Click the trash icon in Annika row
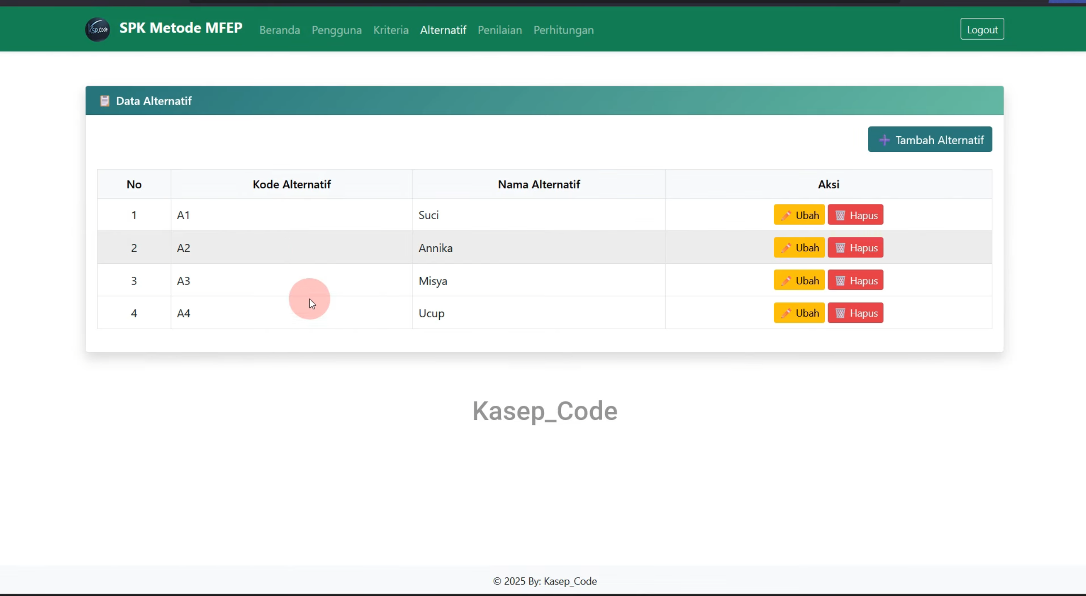This screenshot has width=1086, height=596. pyautogui.click(x=840, y=248)
